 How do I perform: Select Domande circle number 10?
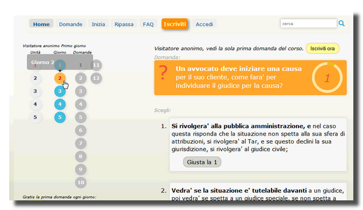pos(81,183)
